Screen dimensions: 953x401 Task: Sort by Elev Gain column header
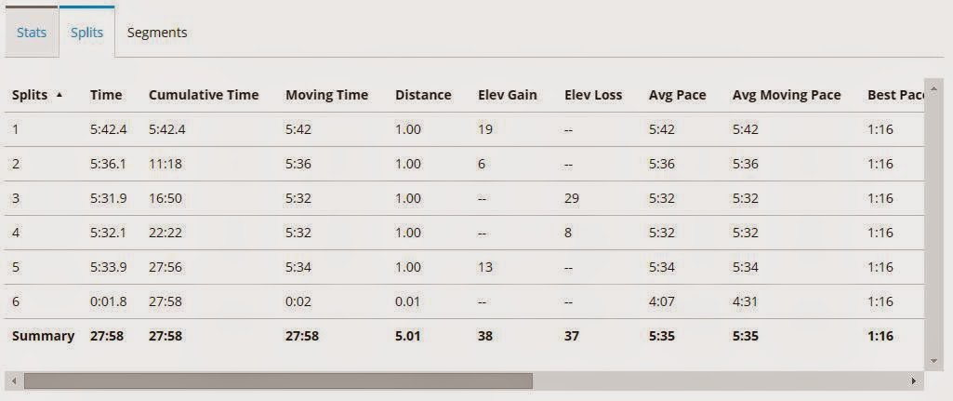coord(507,95)
